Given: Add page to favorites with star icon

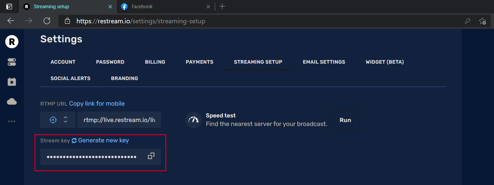Looking at the screenshot, I should point(482,21).
